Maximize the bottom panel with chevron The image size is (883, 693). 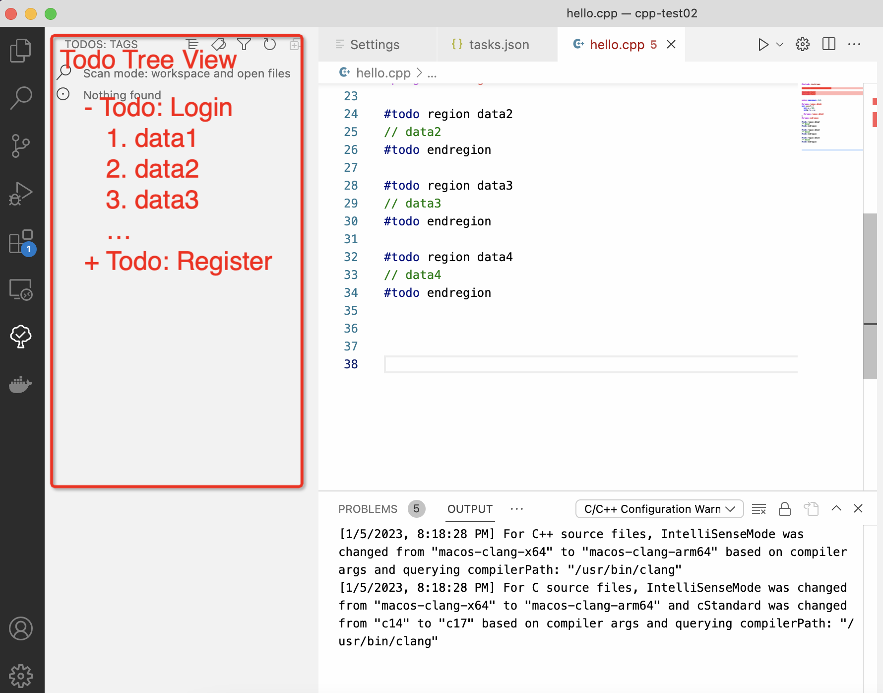(x=836, y=509)
